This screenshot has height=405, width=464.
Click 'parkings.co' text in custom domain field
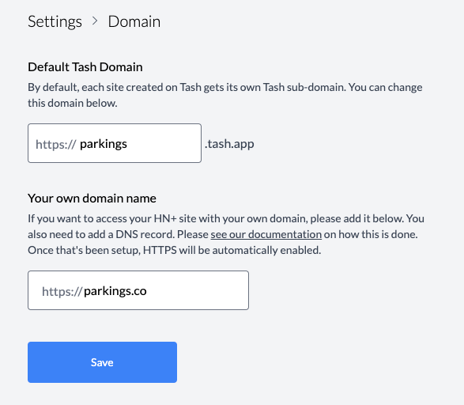click(115, 291)
